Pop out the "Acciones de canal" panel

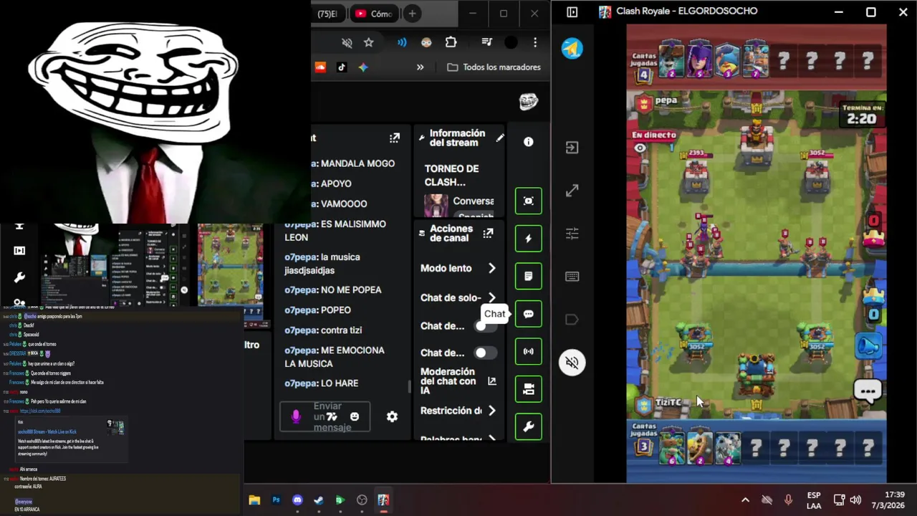[488, 233]
